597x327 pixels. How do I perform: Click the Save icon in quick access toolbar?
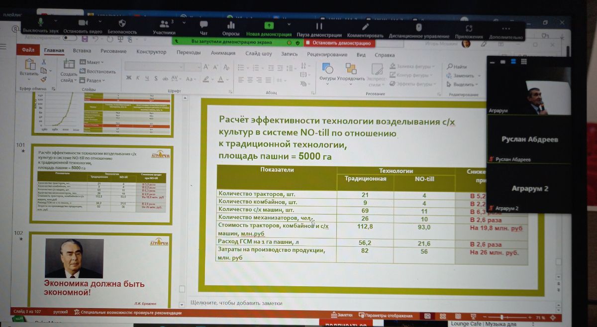(x=84, y=38)
